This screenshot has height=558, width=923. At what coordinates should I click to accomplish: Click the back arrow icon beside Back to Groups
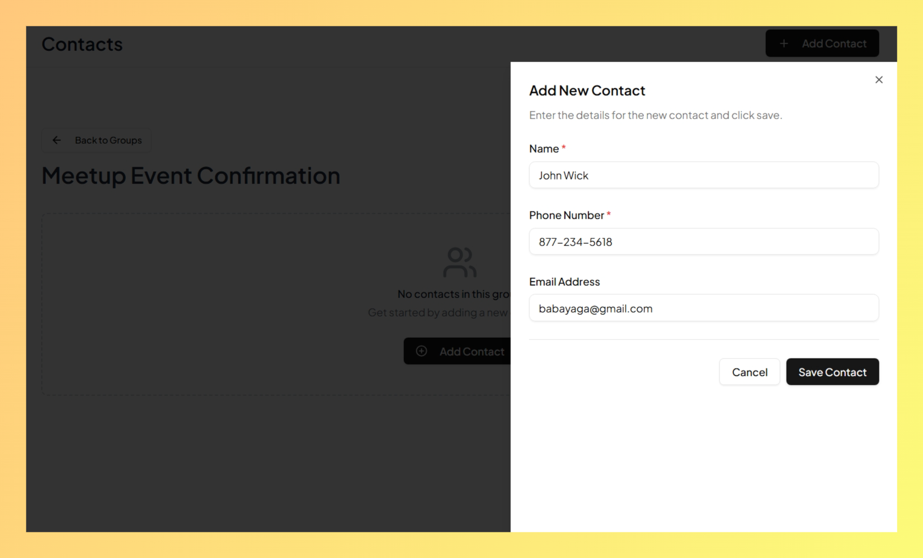point(56,140)
